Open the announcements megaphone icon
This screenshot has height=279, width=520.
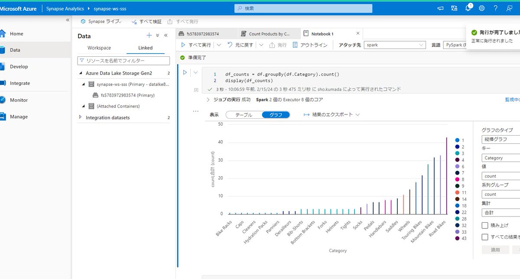point(441,8)
